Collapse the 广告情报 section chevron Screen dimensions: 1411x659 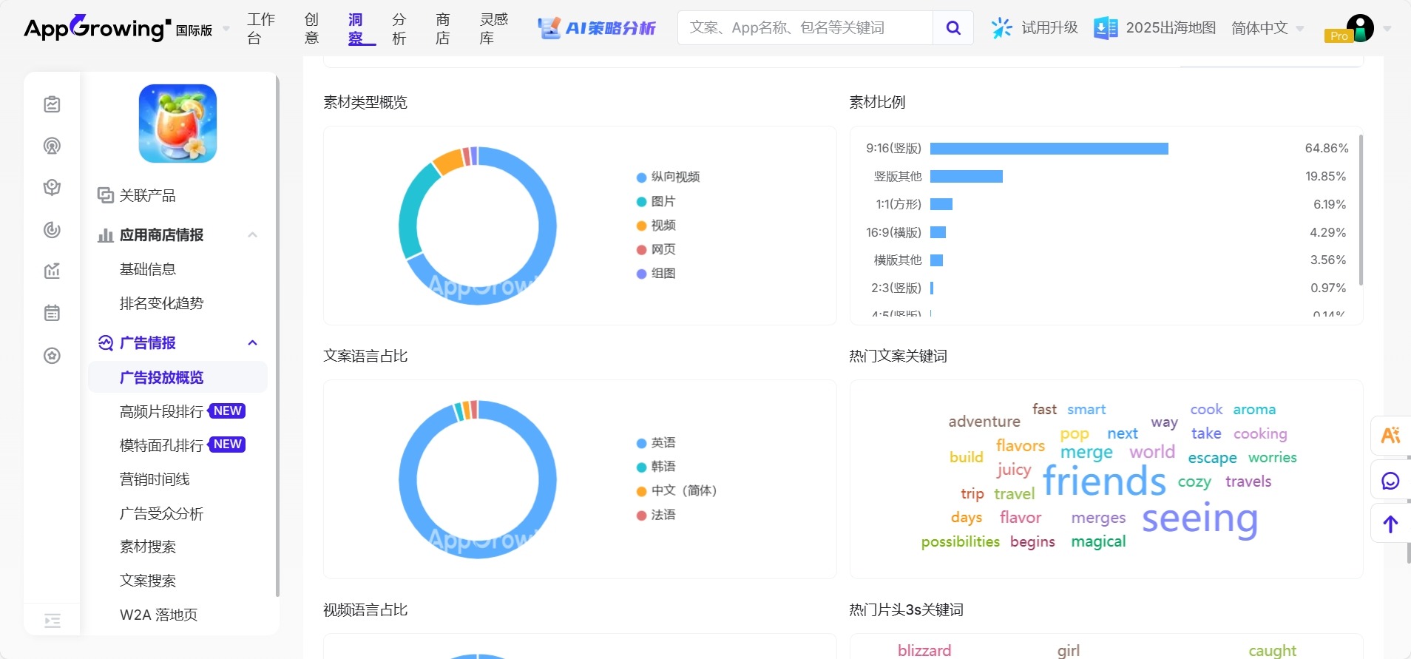tap(252, 343)
